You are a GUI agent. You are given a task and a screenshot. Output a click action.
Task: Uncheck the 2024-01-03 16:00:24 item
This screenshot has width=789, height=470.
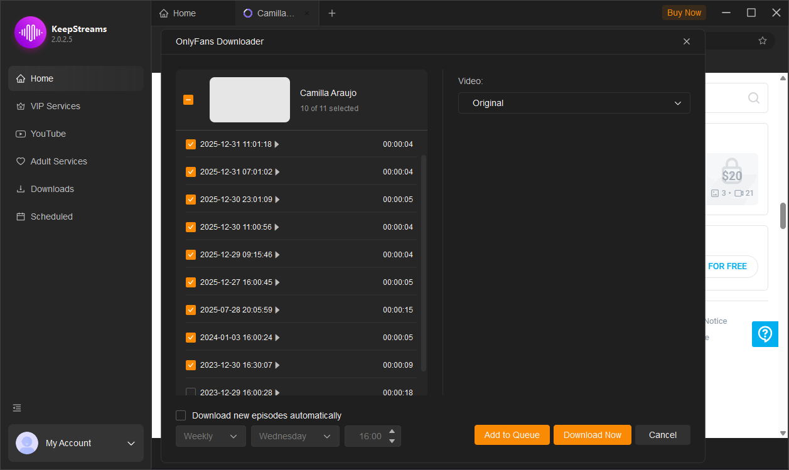pyautogui.click(x=191, y=338)
